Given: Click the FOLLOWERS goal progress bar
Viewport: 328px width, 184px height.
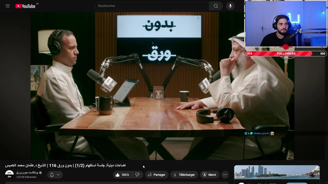Looking at the screenshot, I should 286,54.
